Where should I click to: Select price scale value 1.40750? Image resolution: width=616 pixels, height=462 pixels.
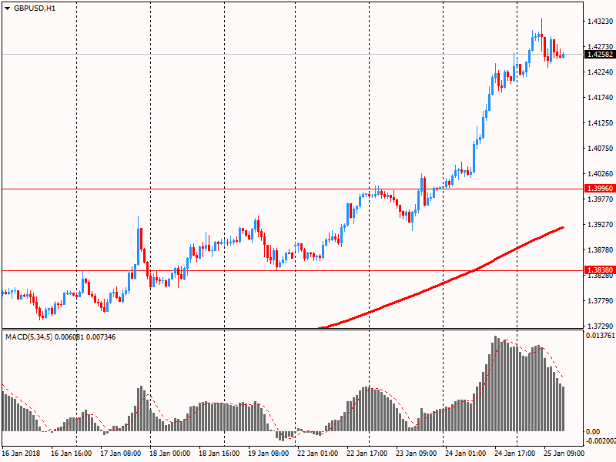600,148
